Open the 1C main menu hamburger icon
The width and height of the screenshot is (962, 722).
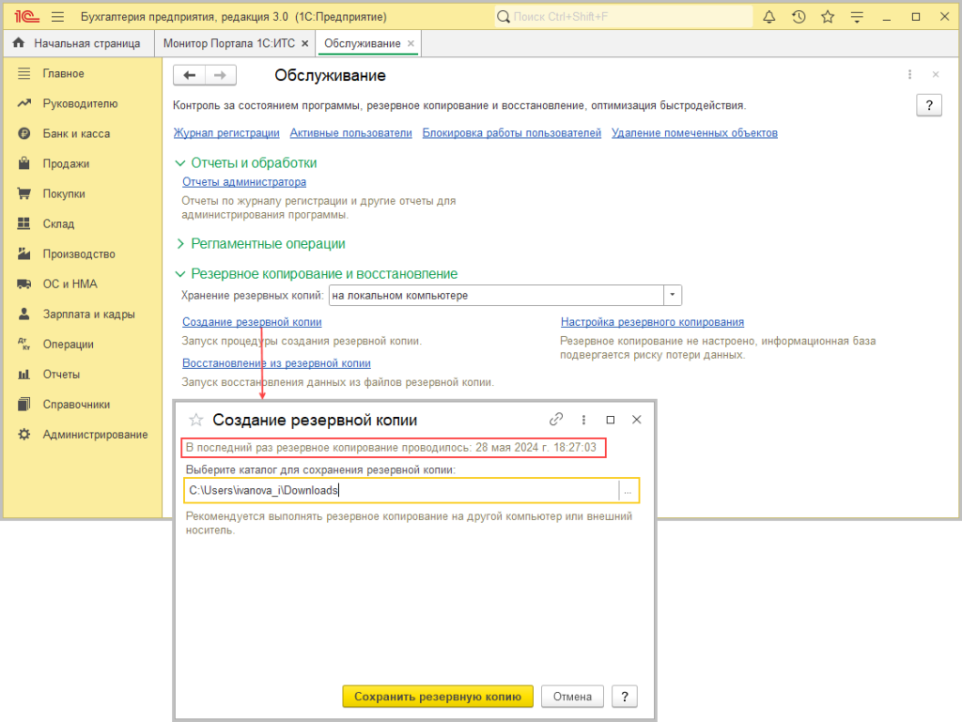pyautogui.click(x=57, y=17)
